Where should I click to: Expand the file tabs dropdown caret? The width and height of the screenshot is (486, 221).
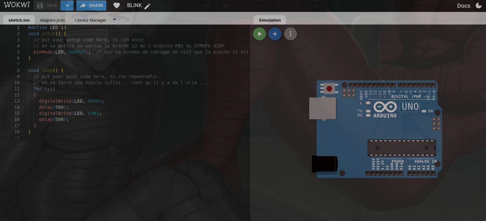pyautogui.click(x=114, y=19)
